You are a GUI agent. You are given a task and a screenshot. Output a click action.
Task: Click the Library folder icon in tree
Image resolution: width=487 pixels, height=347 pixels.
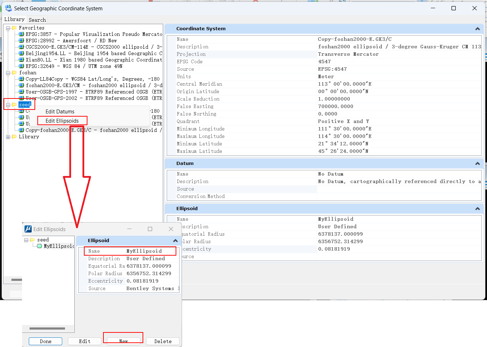(x=14, y=137)
